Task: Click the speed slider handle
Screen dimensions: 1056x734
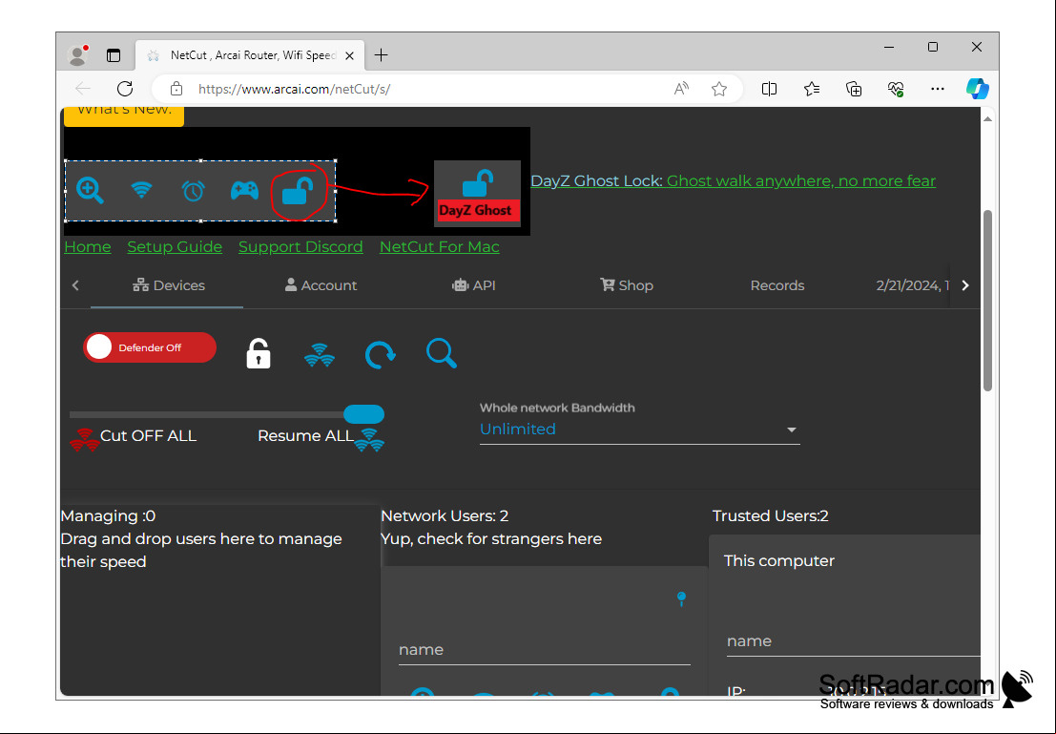Action: 363,414
